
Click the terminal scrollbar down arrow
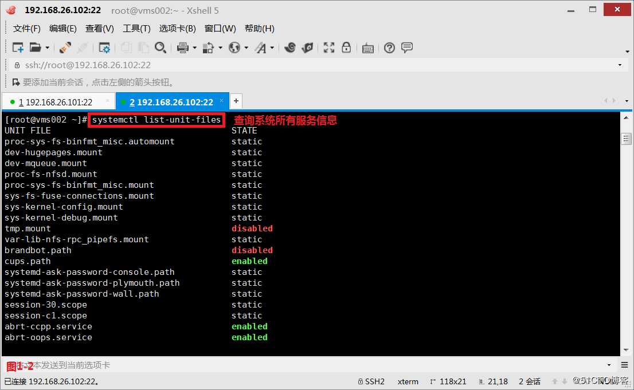point(626,350)
